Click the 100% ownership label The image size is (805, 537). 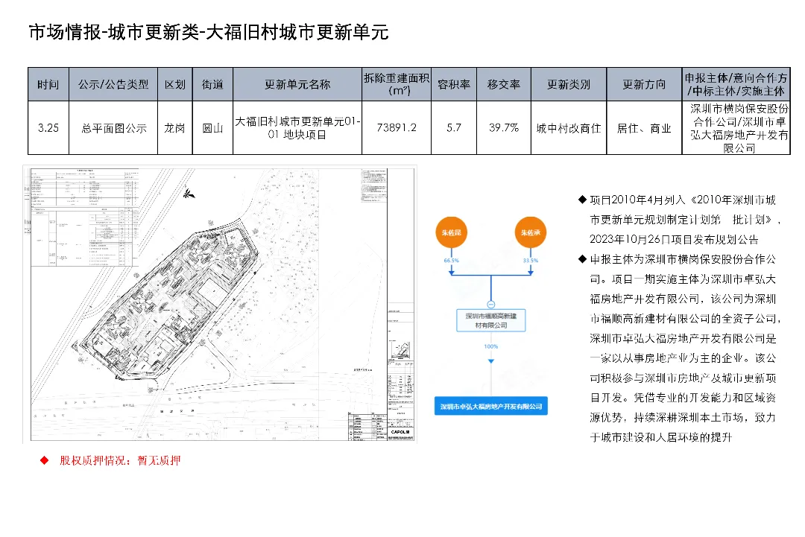pyautogui.click(x=490, y=346)
